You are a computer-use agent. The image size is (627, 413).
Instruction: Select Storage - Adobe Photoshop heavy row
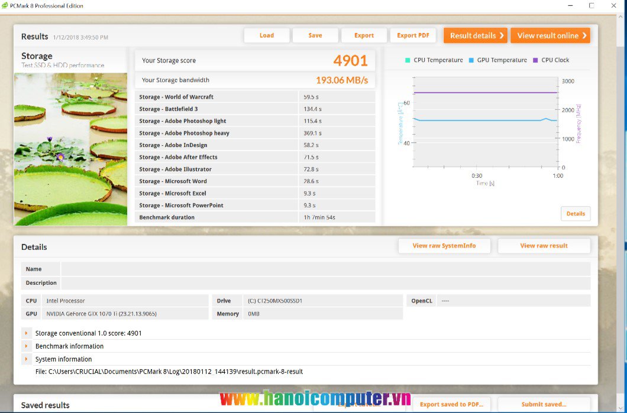(256, 133)
